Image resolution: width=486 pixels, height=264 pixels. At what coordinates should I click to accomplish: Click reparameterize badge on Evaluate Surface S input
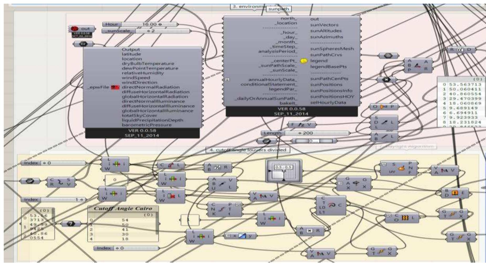pyautogui.click(x=384, y=164)
